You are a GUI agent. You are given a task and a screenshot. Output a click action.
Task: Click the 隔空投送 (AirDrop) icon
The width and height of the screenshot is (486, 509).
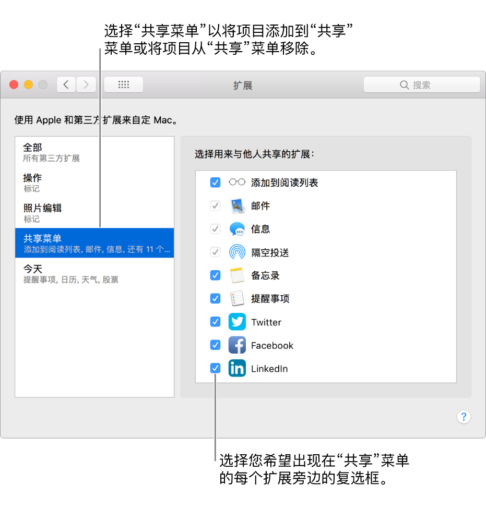pyautogui.click(x=237, y=252)
